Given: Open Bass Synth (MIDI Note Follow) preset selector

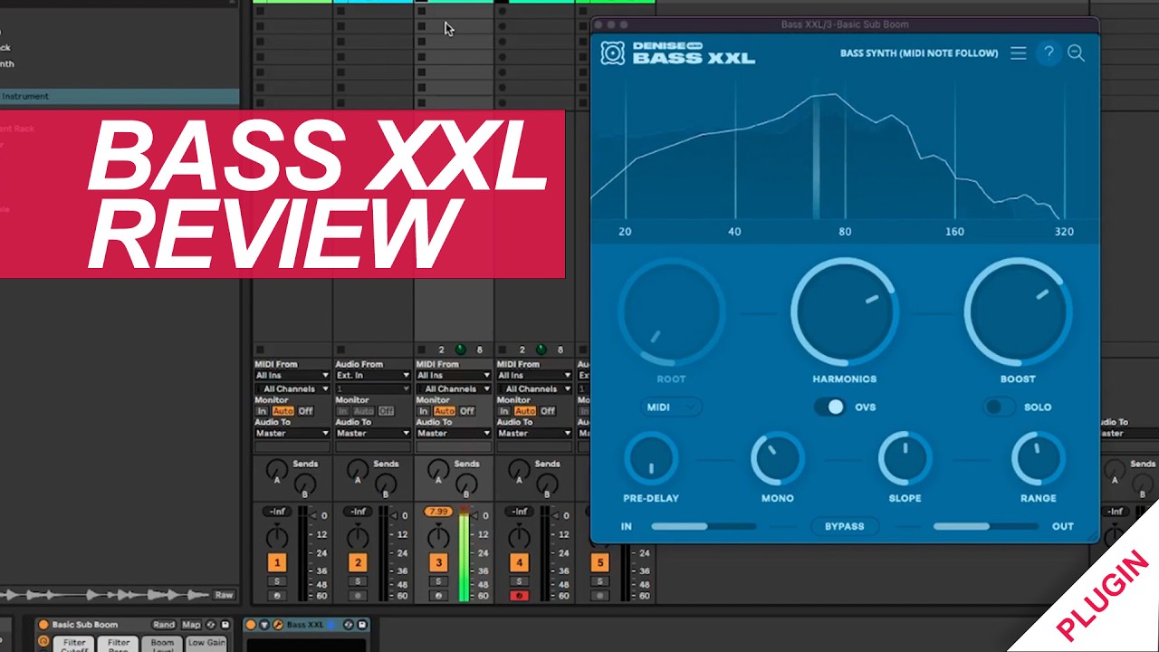Looking at the screenshot, I should pyautogui.click(x=919, y=53).
